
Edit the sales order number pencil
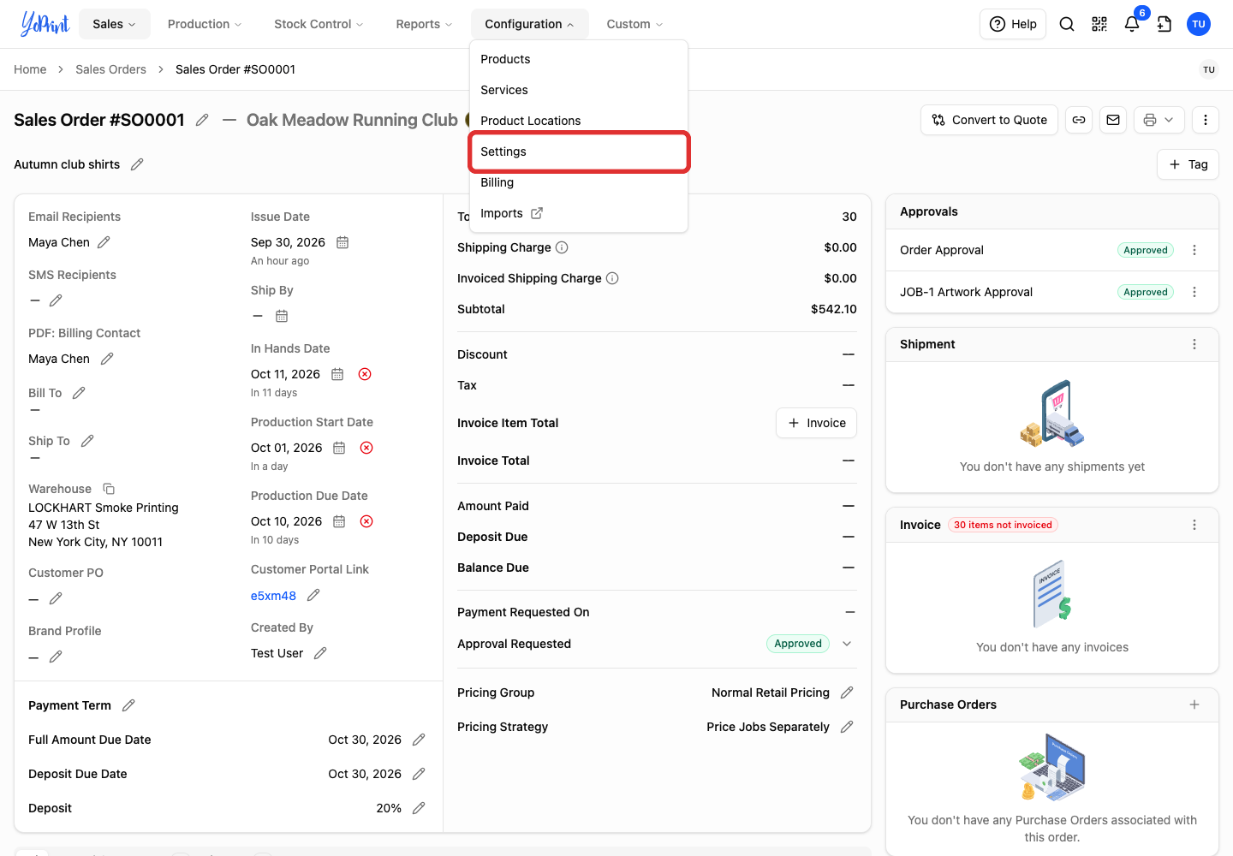click(202, 120)
